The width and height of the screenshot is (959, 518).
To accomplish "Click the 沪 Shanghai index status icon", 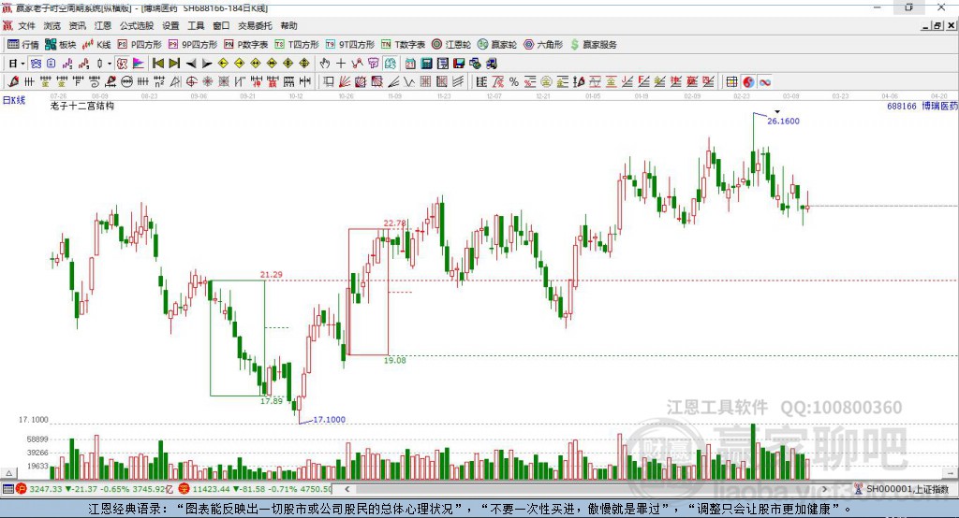I will click(x=22, y=489).
